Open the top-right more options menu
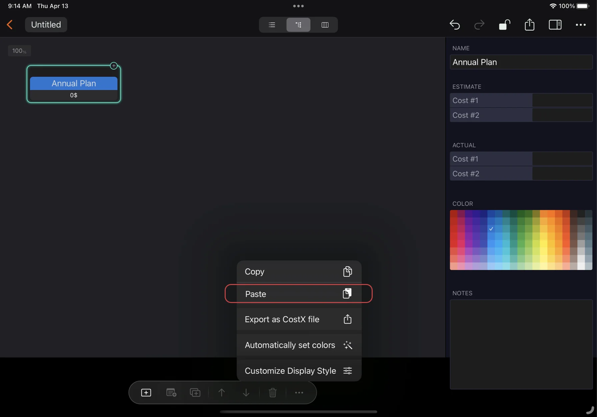 coord(581,25)
